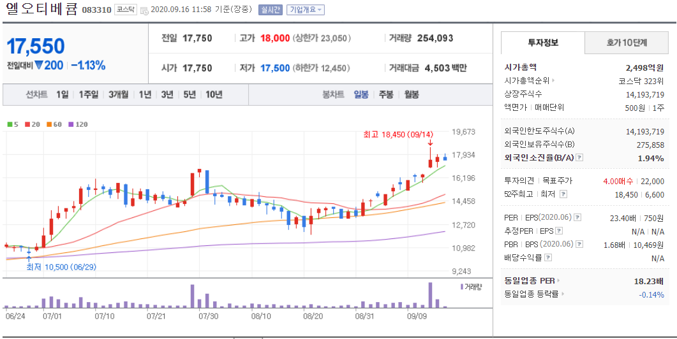Click the help icon beside PBR BPS(2020.06)

[x=579, y=244]
